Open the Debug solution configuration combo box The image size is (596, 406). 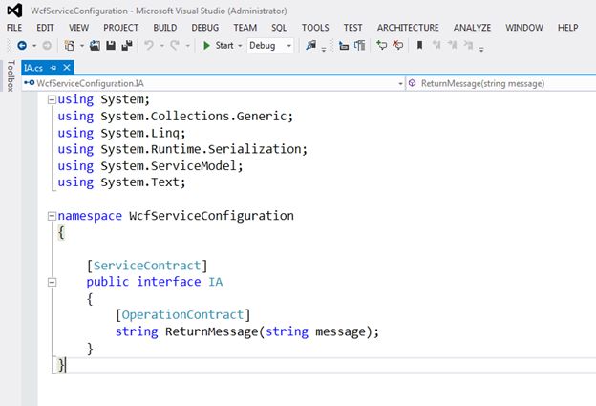pos(270,46)
